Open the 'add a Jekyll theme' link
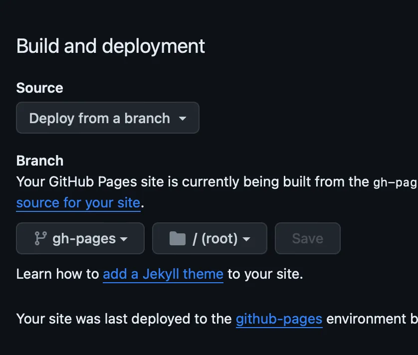This screenshot has height=355, width=418. pos(163,274)
